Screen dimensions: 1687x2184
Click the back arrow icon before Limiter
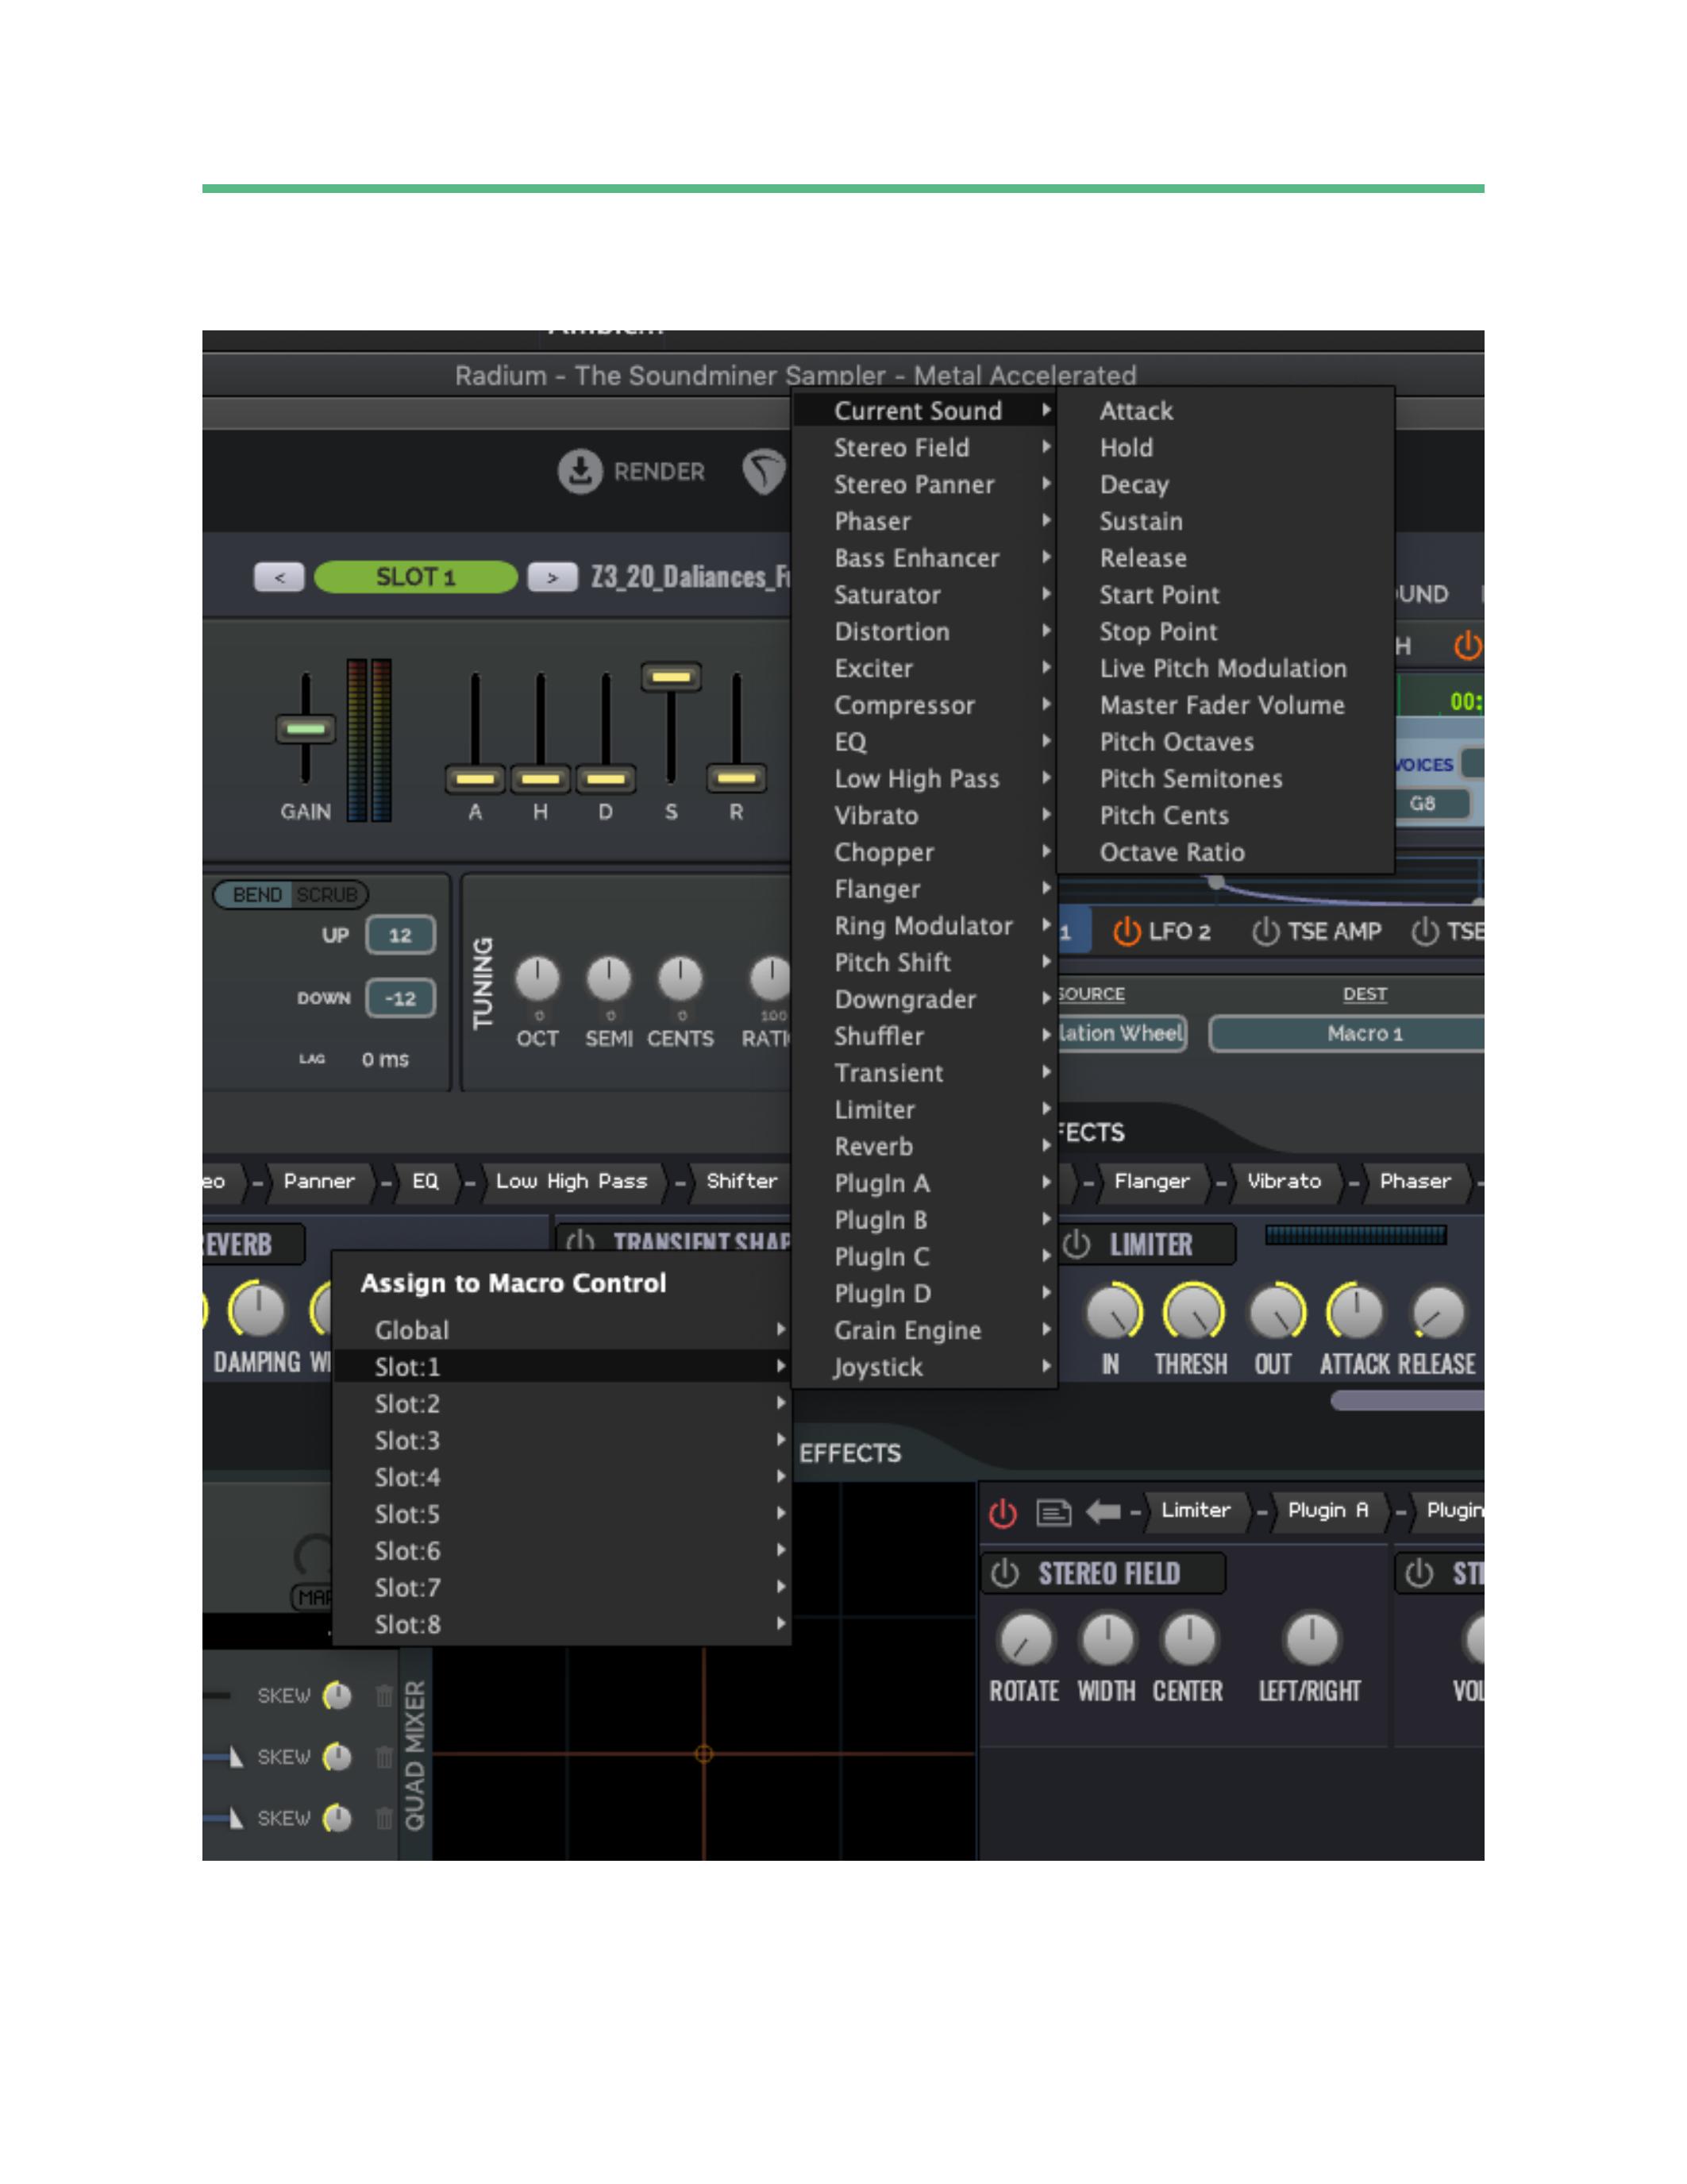[1103, 1511]
